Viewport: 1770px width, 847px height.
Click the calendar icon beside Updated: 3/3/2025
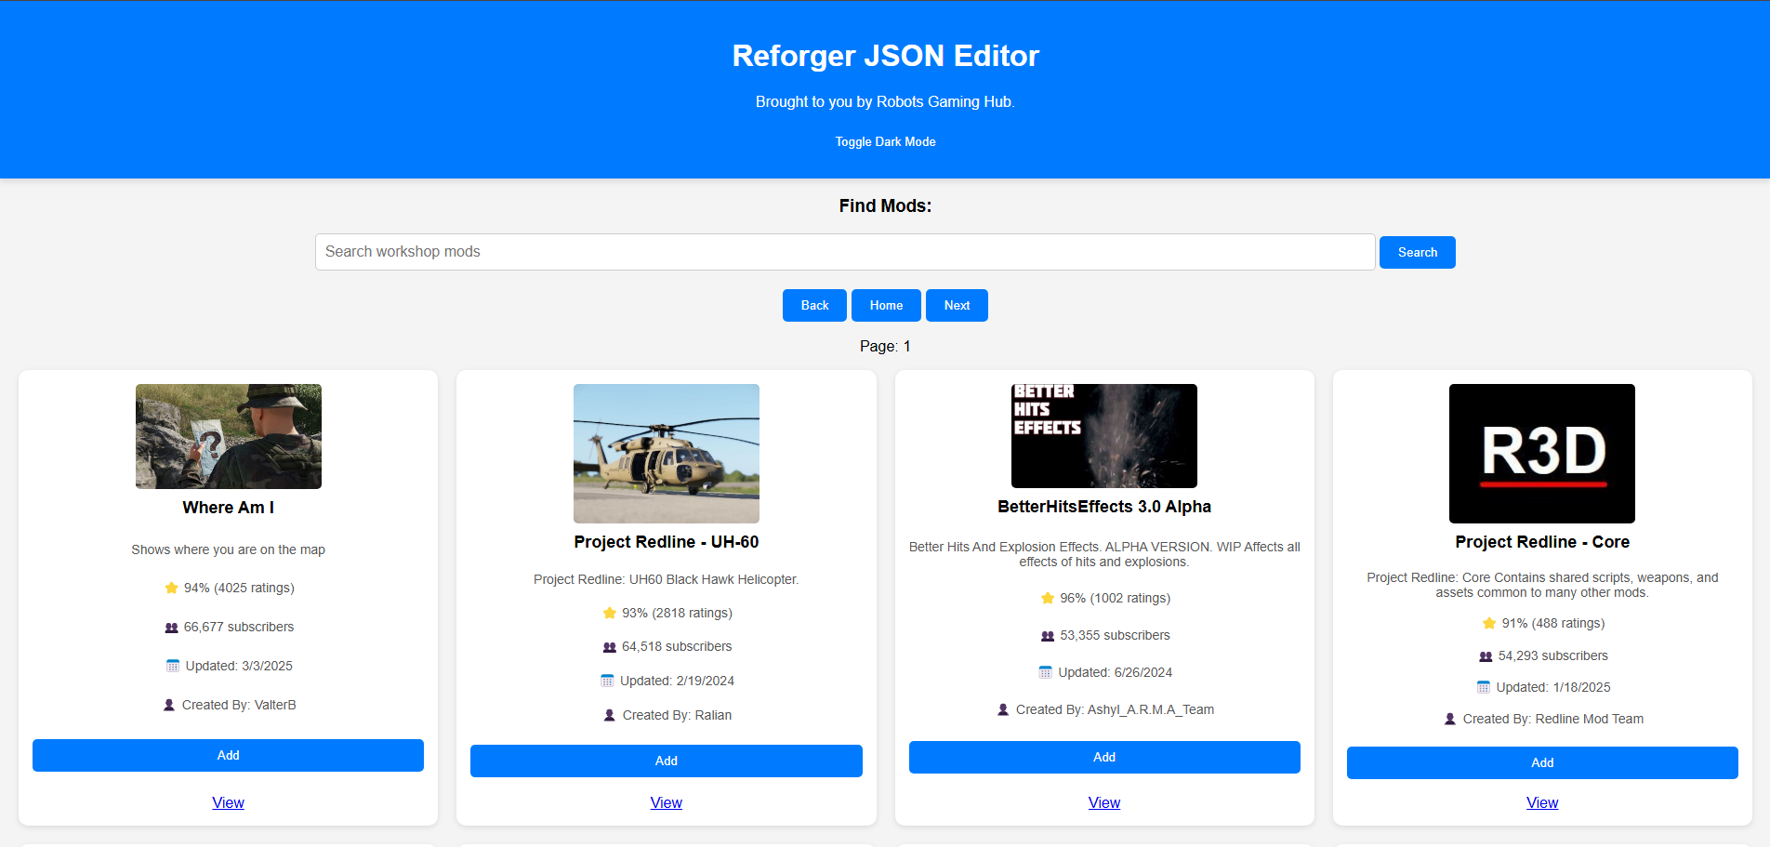tap(173, 666)
